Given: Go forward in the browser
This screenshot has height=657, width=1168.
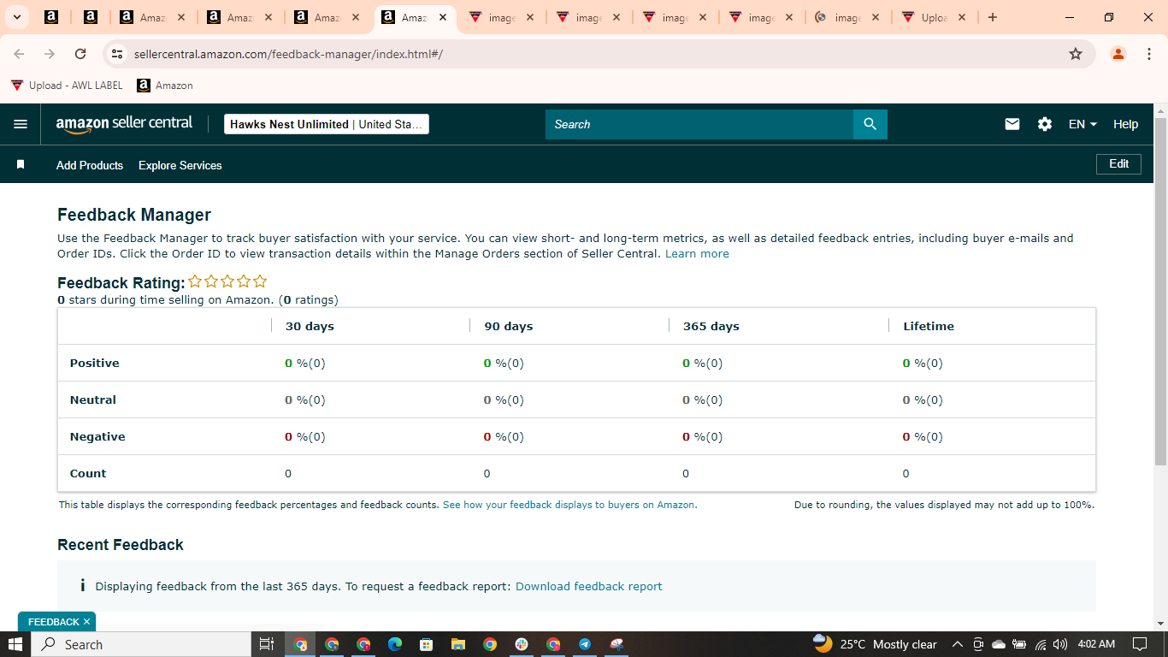Looking at the screenshot, I should (50, 54).
